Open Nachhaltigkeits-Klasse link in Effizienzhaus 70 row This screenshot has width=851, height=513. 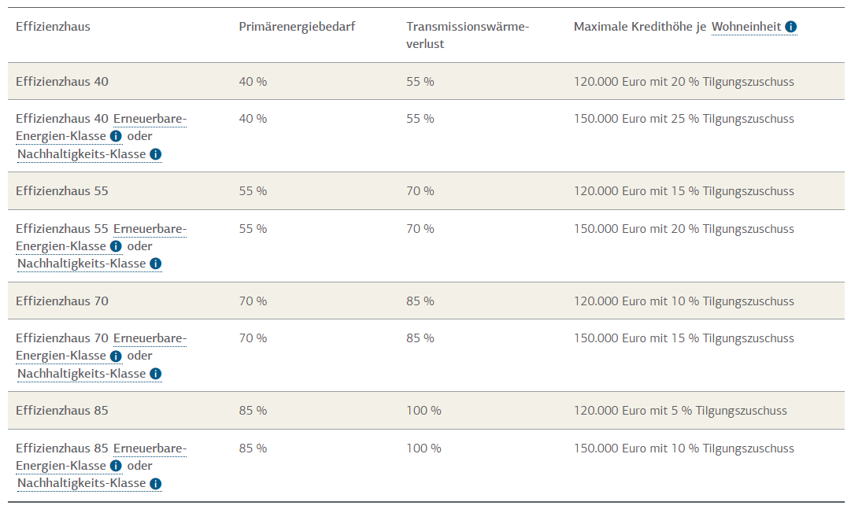[81, 374]
